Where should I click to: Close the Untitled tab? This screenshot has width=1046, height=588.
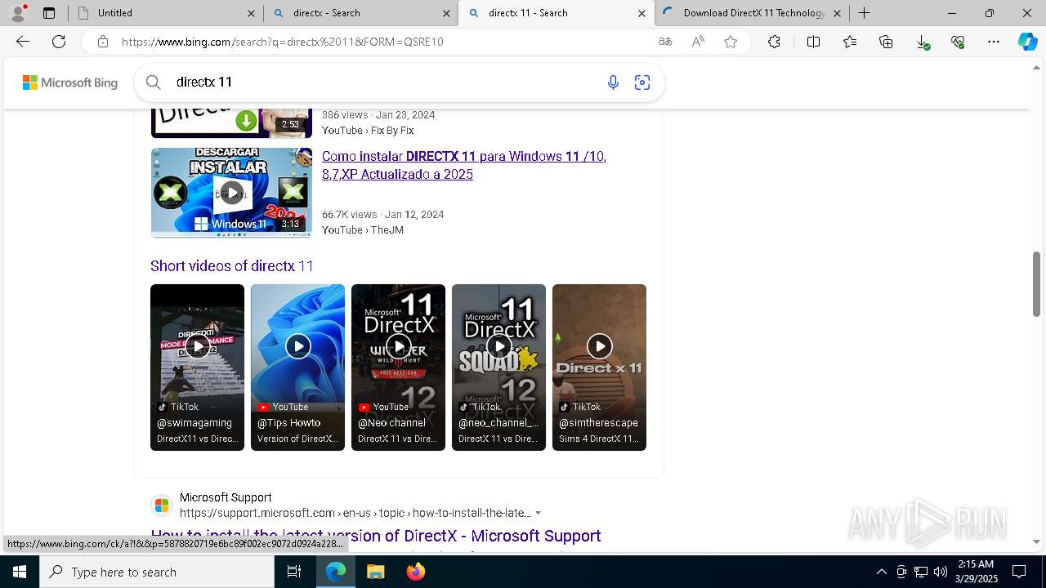[251, 13]
